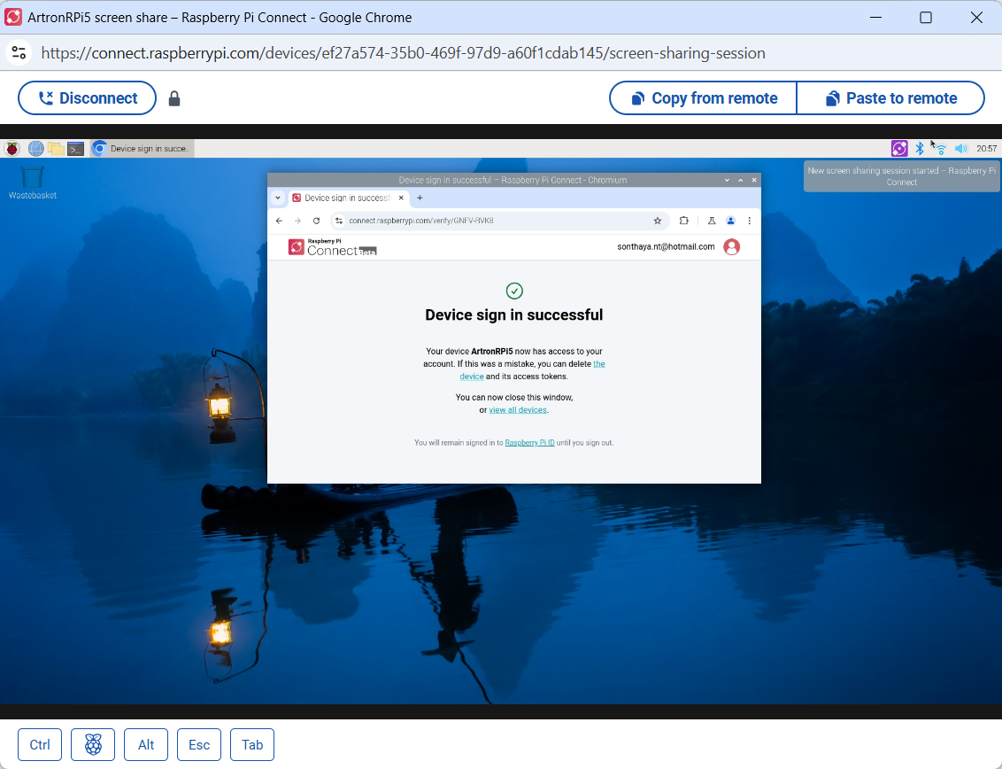
Task: Click the Google Chrome URL field
Action: pyautogui.click(x=404, y=53)
